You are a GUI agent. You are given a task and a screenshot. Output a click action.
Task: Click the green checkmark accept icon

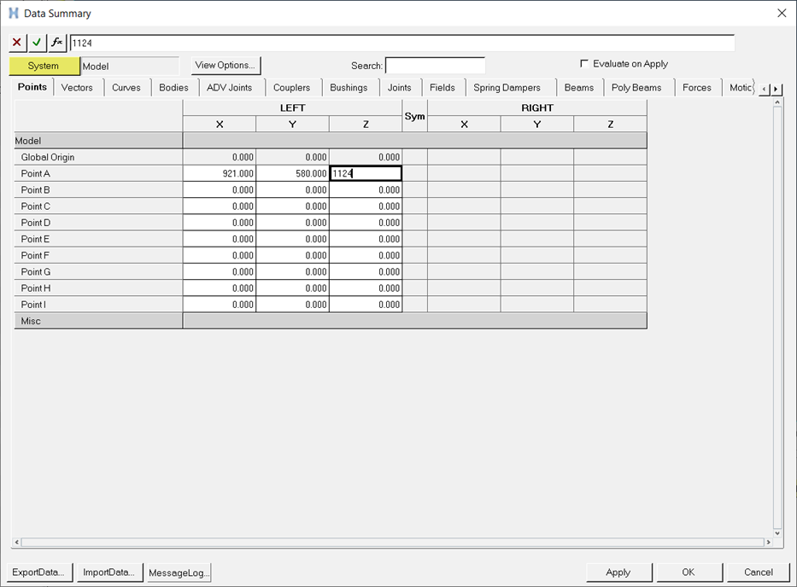click(37, 43)
